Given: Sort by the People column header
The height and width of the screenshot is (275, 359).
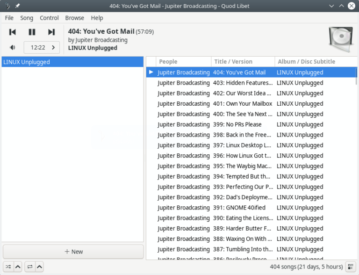Looking at the screenshot, I should [x=184, y=62].
